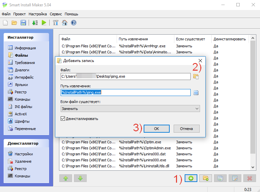
Task: Click the file list scrollbar down arrow
Action: (x=253, y=167)
